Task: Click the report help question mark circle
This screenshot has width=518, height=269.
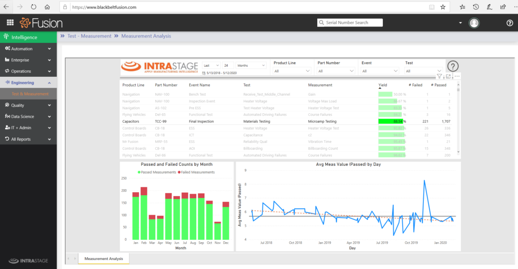Action: (453, 66)
